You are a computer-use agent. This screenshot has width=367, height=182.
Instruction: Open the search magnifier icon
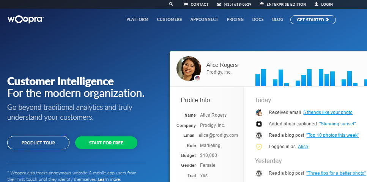(x=171, y=4)
